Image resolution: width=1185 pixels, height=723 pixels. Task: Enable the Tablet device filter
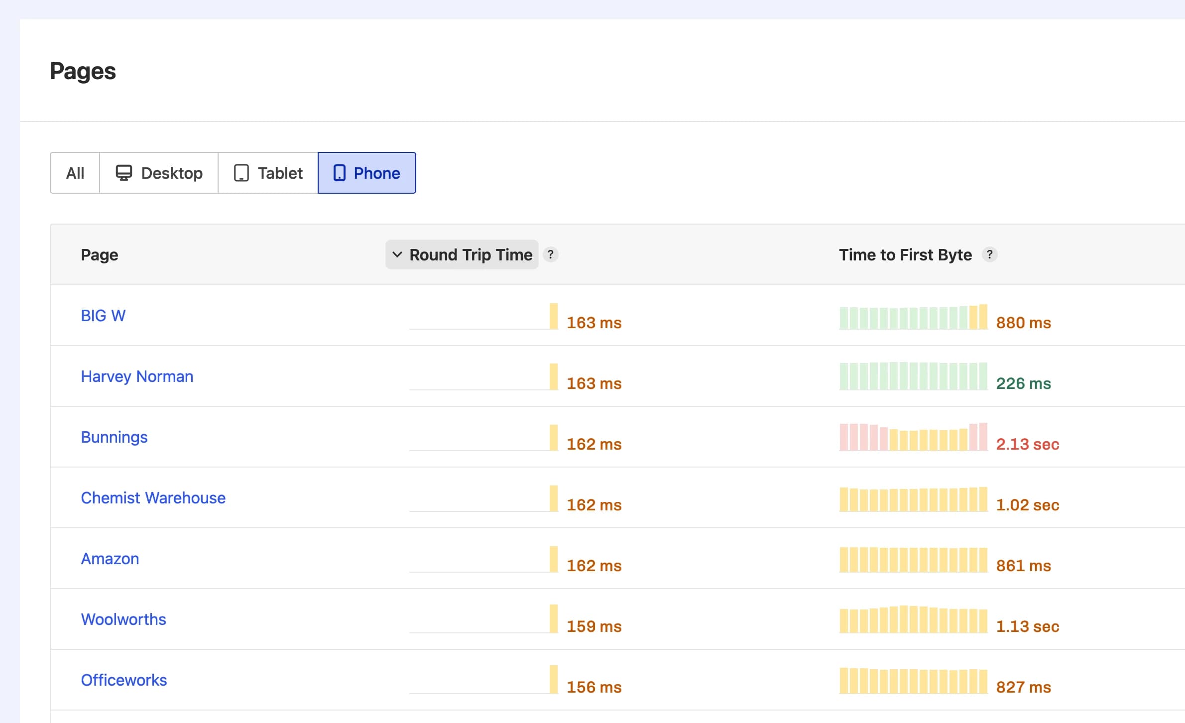[267, 173]
